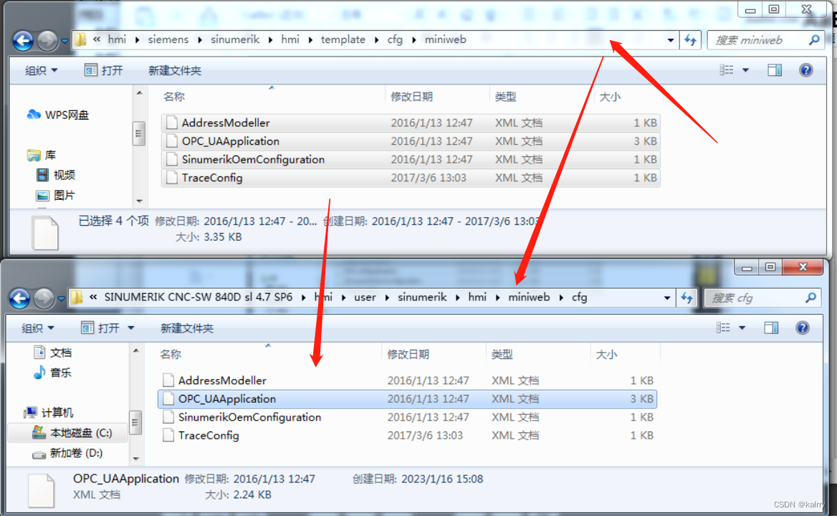Select OPC_UAApplication file in top window

tap(411, 141)
